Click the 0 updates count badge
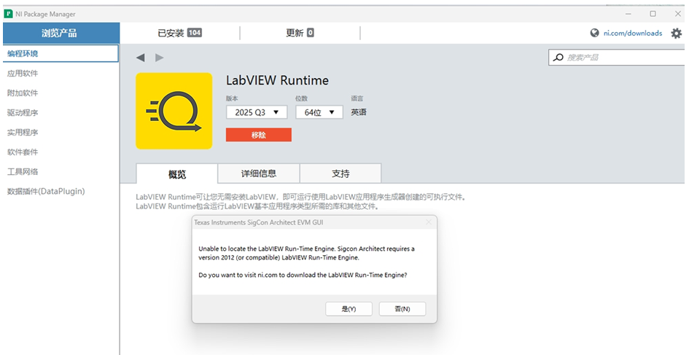689x355 pixels. pos(311,33)
